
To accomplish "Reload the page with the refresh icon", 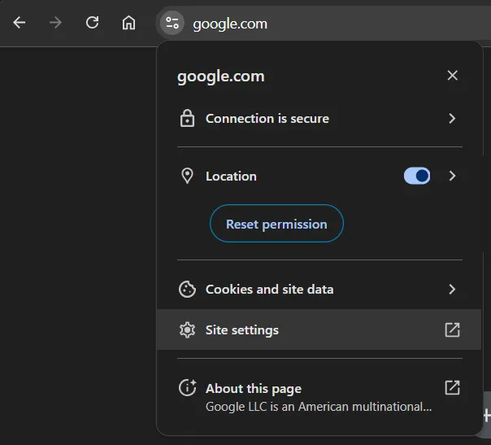I will (93, 23).
